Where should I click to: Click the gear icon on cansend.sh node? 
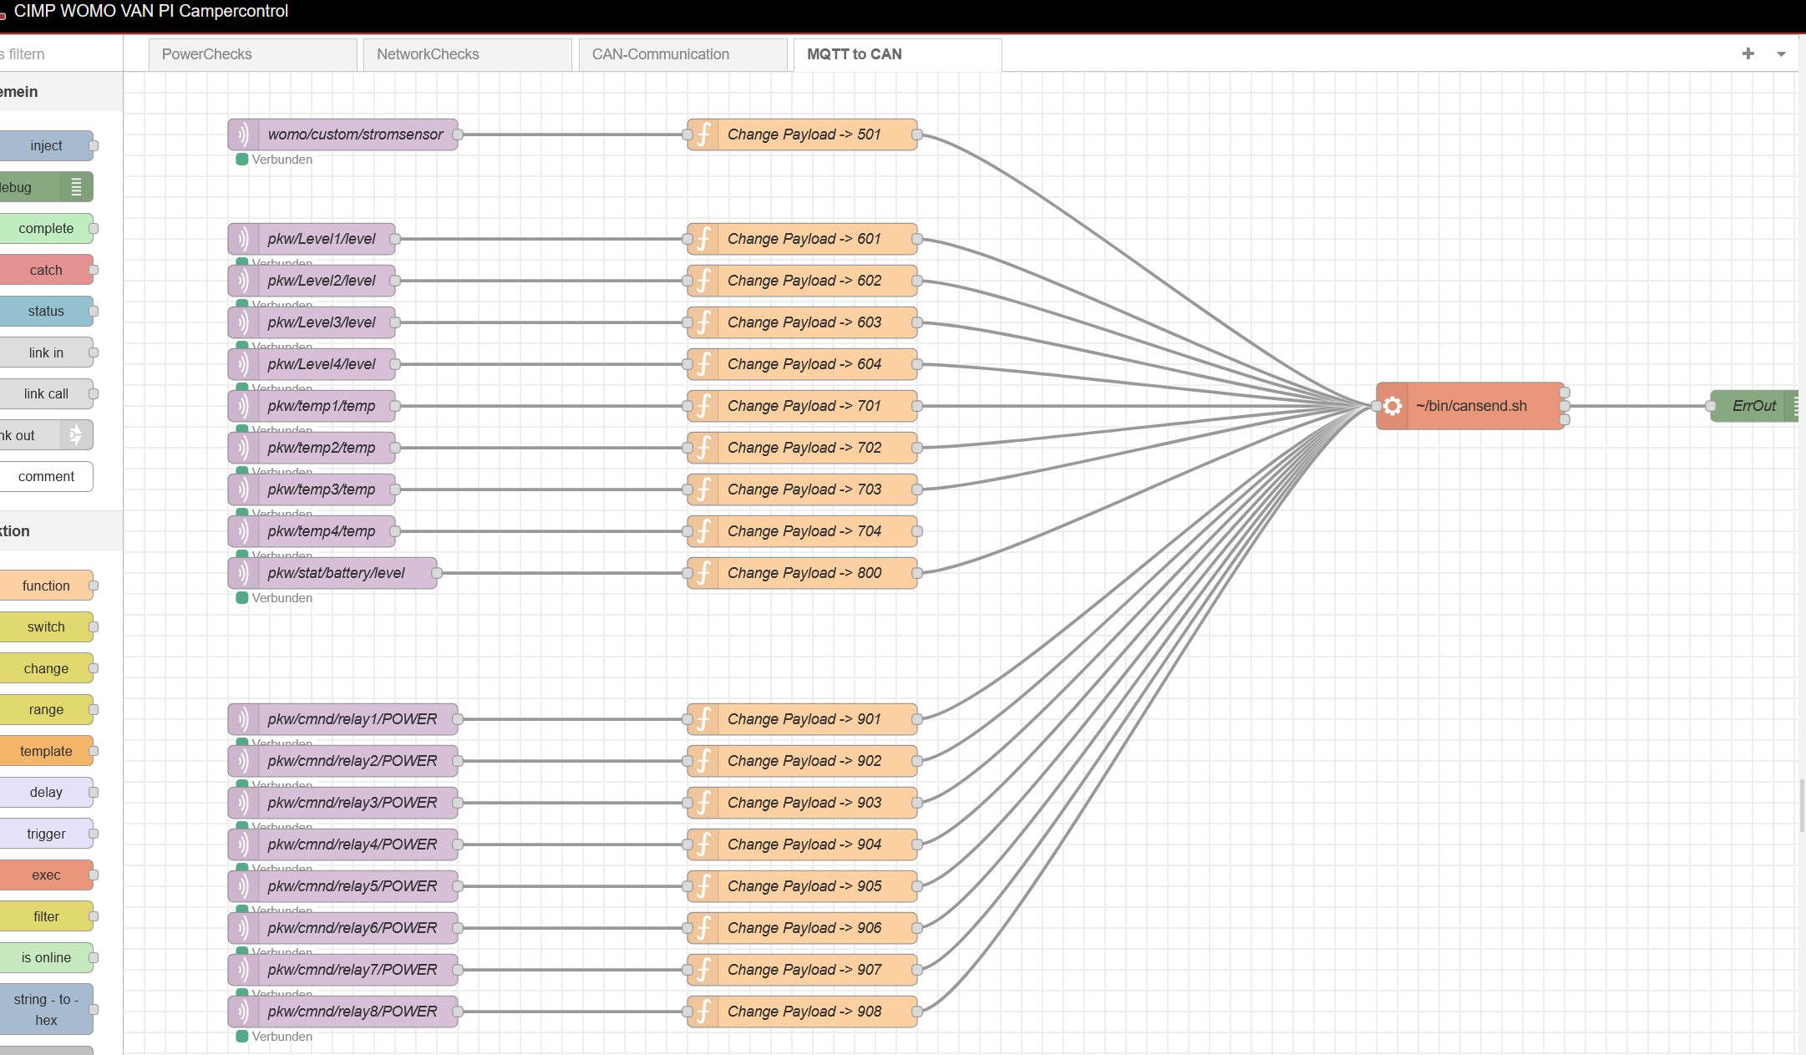click(x=1393, y=406)
